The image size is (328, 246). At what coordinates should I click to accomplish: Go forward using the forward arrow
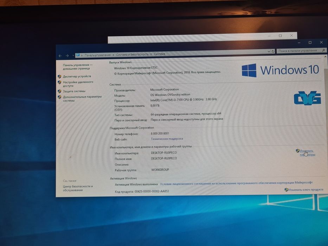(x=67, y=56)
